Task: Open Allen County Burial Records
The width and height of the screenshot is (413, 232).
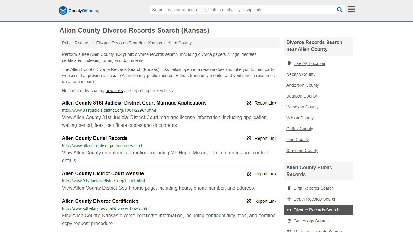Action: 95,138
